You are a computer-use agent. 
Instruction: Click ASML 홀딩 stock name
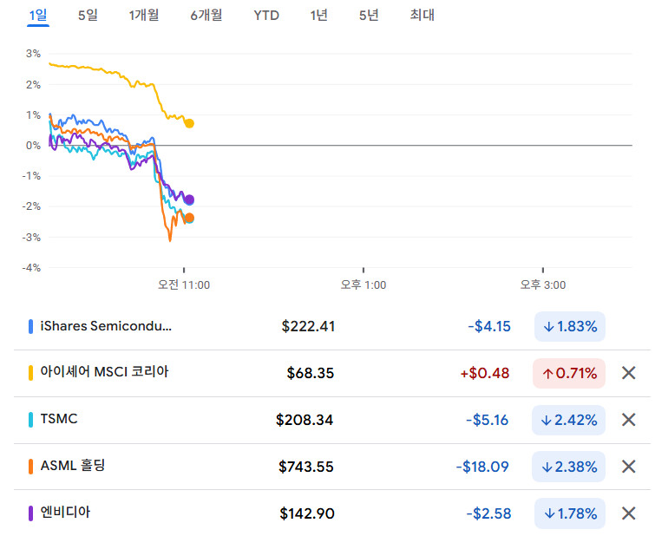coord(73,466)
